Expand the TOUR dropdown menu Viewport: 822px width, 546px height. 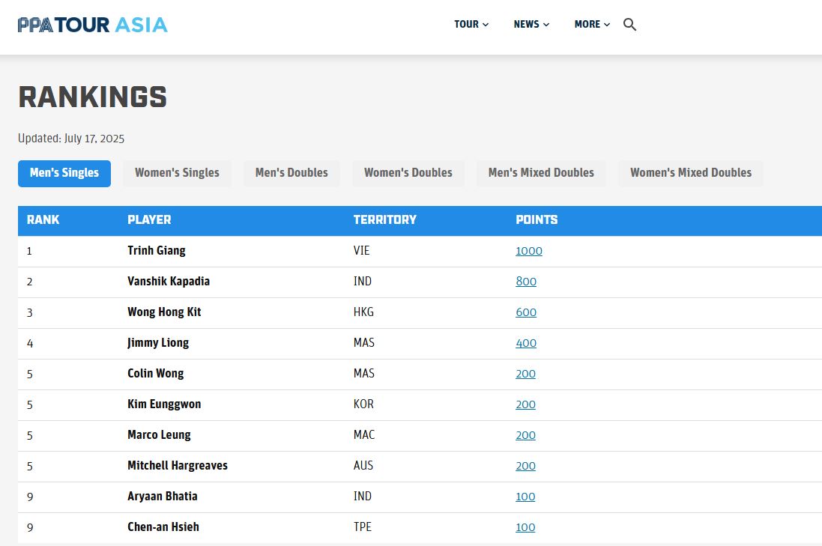[x=471, y=24]
